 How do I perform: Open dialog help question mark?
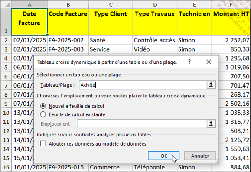point(189,62)
